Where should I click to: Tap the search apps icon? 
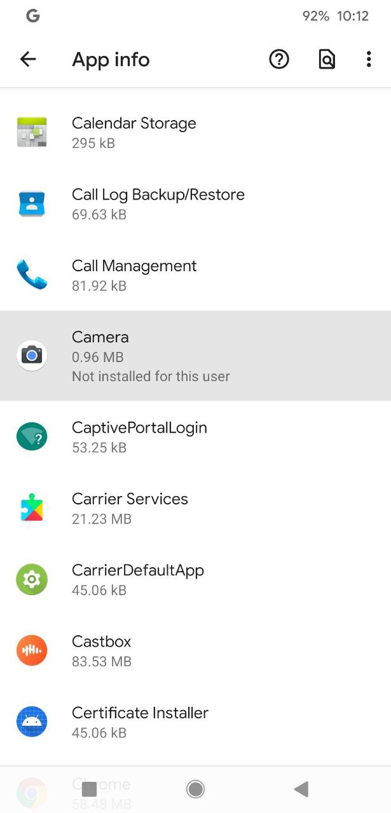(x=326, y=60)
